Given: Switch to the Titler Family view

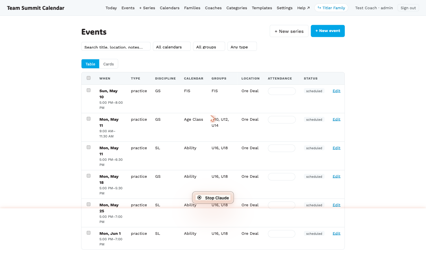Looking at the screenshot, I should point(331,8).
